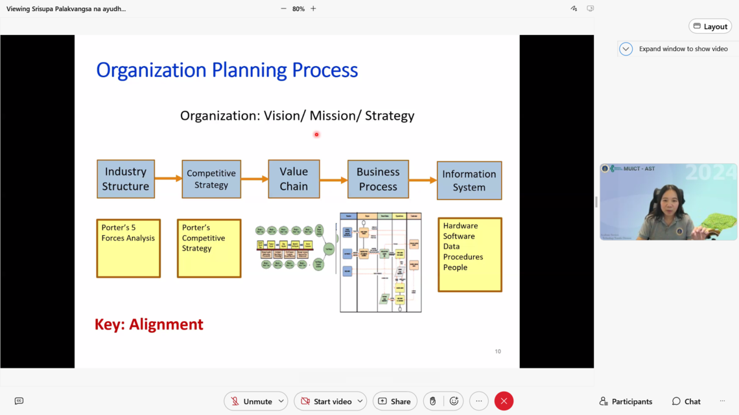739x415 pixels.
Task: Zoom out shared content with minus icon
Action: 283,8
